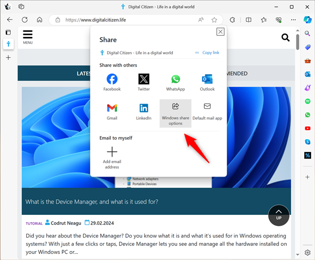Image resolution: width=315 pixels, height=260 pixels.
Task: Share page via WhatsApp in dialog
Action: [x=175, y=82]
